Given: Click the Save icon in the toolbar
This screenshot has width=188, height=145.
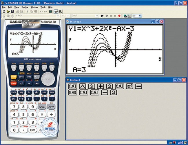Looking at the screenshot, I should (x=12, y=12).
